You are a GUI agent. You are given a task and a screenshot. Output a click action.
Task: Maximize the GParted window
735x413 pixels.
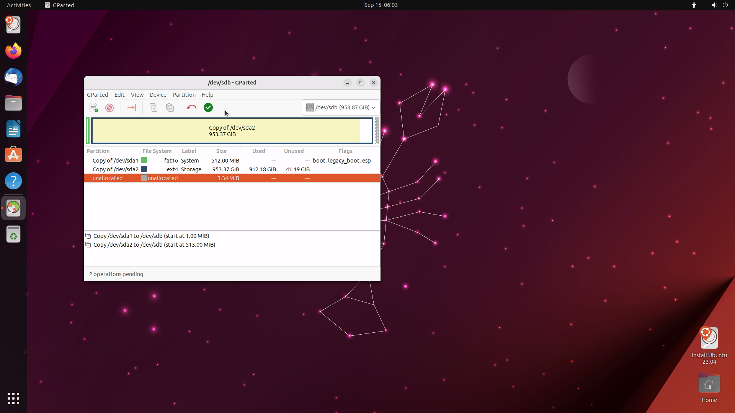[361, 83]
